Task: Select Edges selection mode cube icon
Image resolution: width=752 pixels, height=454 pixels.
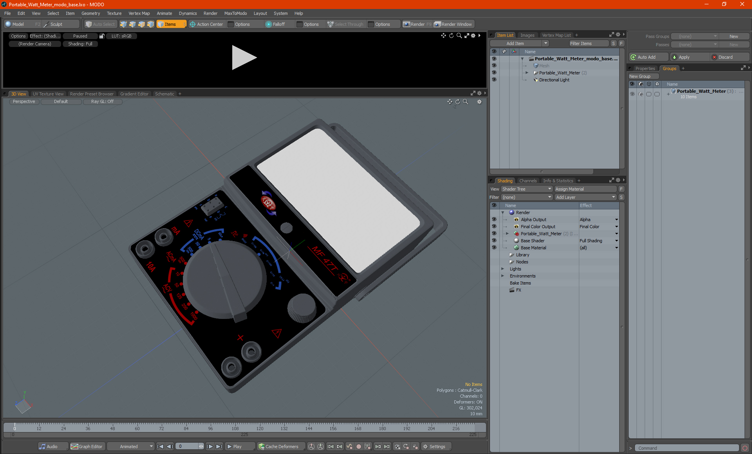Action: coord(132,24)
